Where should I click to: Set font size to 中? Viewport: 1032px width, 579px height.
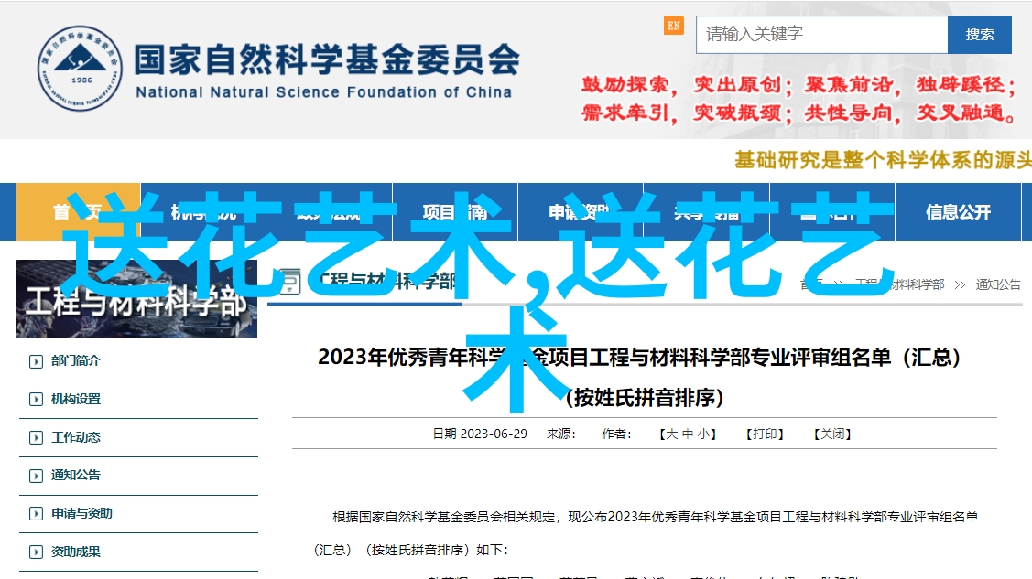pyautogui.click(x=687, y=434)
